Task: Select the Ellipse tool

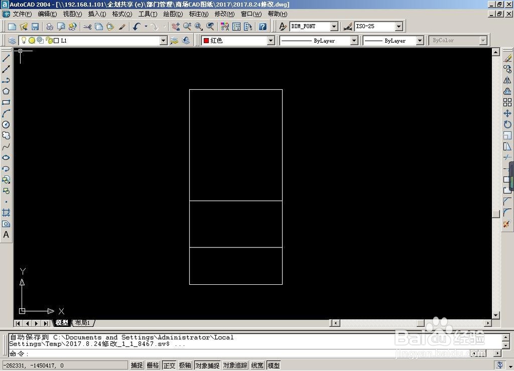Action: click(6, 158)
